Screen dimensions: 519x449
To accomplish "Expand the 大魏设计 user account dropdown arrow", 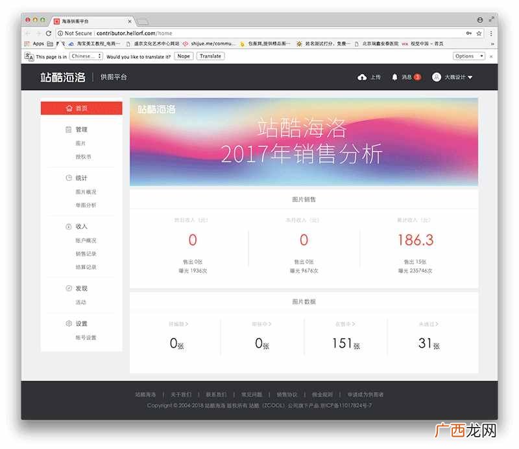I will tap(470, 77).
